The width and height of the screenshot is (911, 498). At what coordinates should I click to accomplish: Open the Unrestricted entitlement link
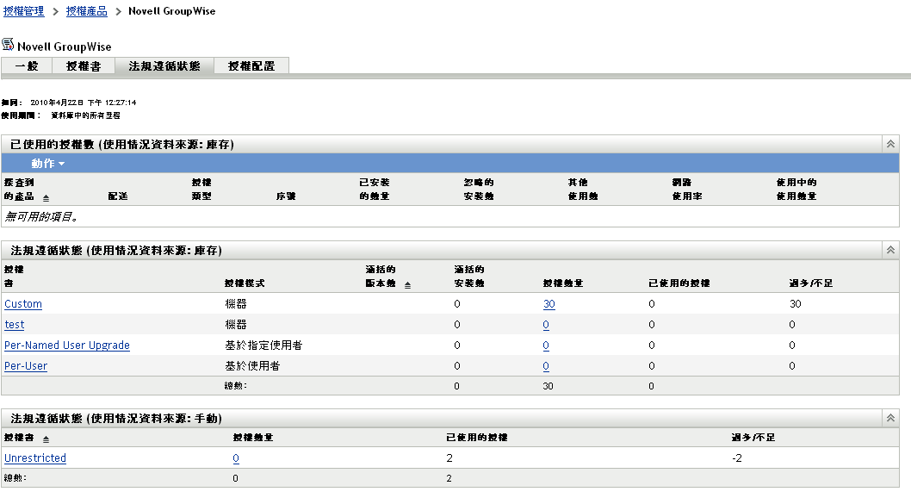[x=34, y=458]
